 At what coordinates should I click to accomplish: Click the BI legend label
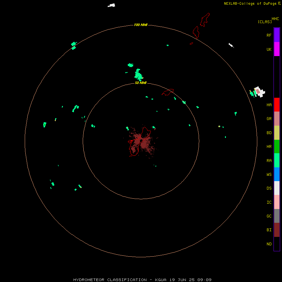point(269,230)
